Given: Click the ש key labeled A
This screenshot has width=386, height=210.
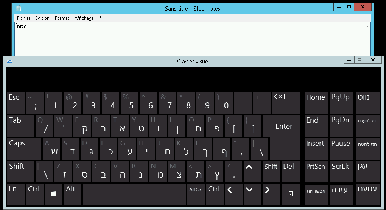Looking at the screenshot, I should 51,149.
